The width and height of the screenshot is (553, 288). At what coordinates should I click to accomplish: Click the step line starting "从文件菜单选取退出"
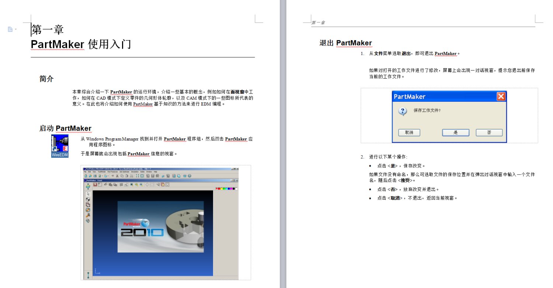point(415,53)
